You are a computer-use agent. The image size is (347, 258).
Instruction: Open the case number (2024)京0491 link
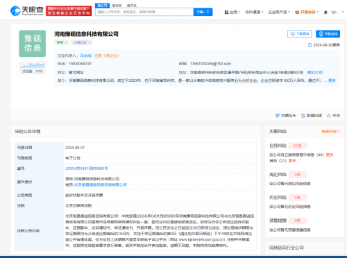coord(87,169)
